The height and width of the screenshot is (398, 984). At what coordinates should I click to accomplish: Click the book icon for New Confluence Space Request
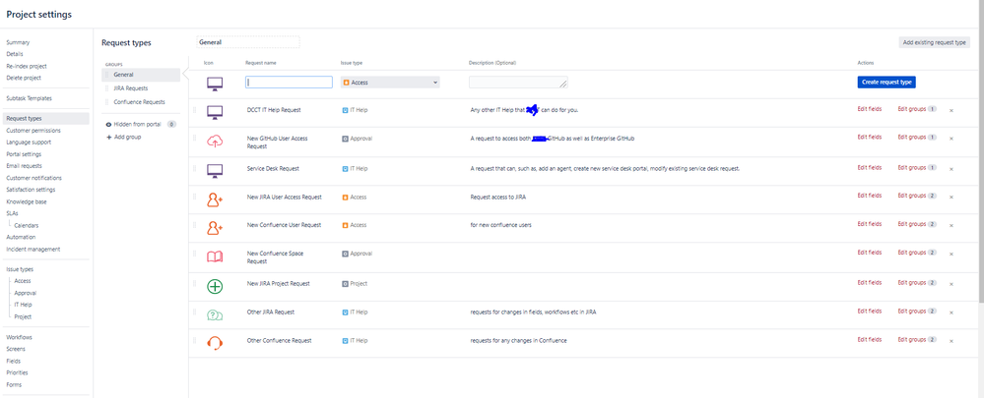215,256
